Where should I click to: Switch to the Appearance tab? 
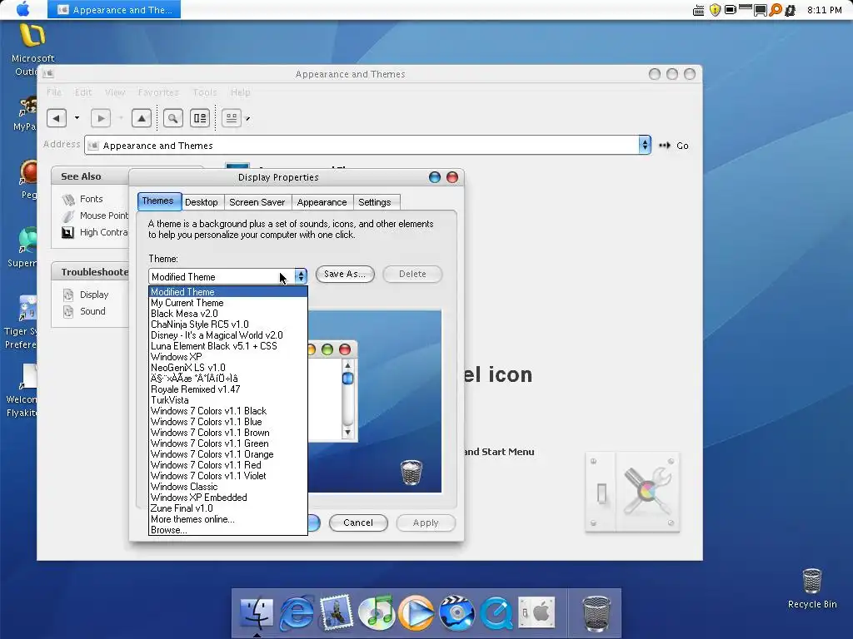pyautogui.click(x=322, y=202)
